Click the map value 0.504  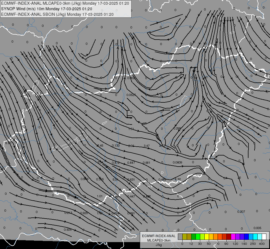68,230
